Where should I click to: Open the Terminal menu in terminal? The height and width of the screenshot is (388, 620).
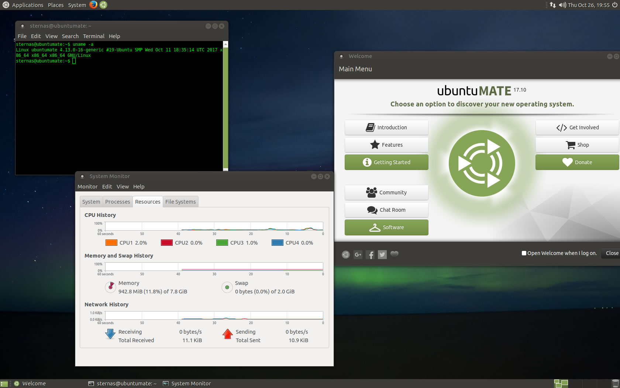(x=94, y=36)
